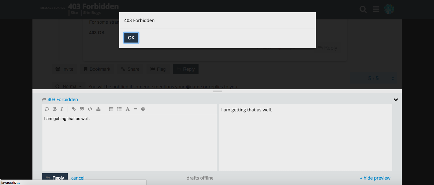
Task: Toggle italic formatting in the composer
Action: (x=61, y=109)
